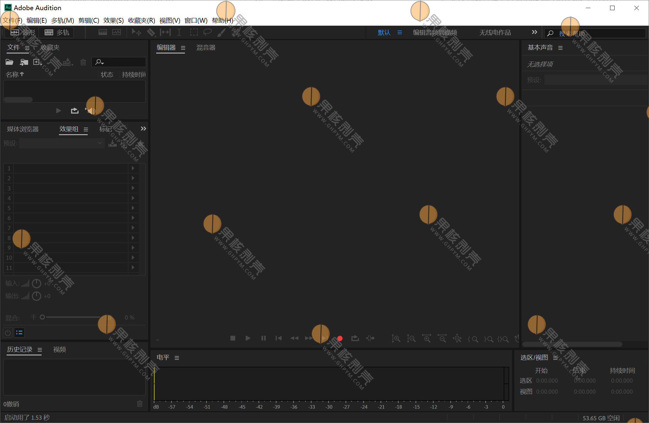The width and height of the screenshot is (649, 423).
Task: Select the Lasso Selection tool
Action: click(x=207, y=32)
